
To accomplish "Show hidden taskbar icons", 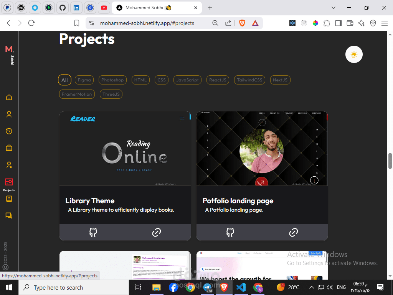I will (x=311, y=287).
